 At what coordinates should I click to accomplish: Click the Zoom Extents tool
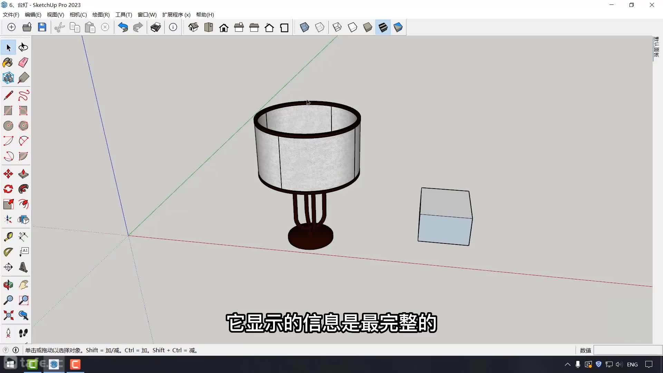[x=8, y=315]
